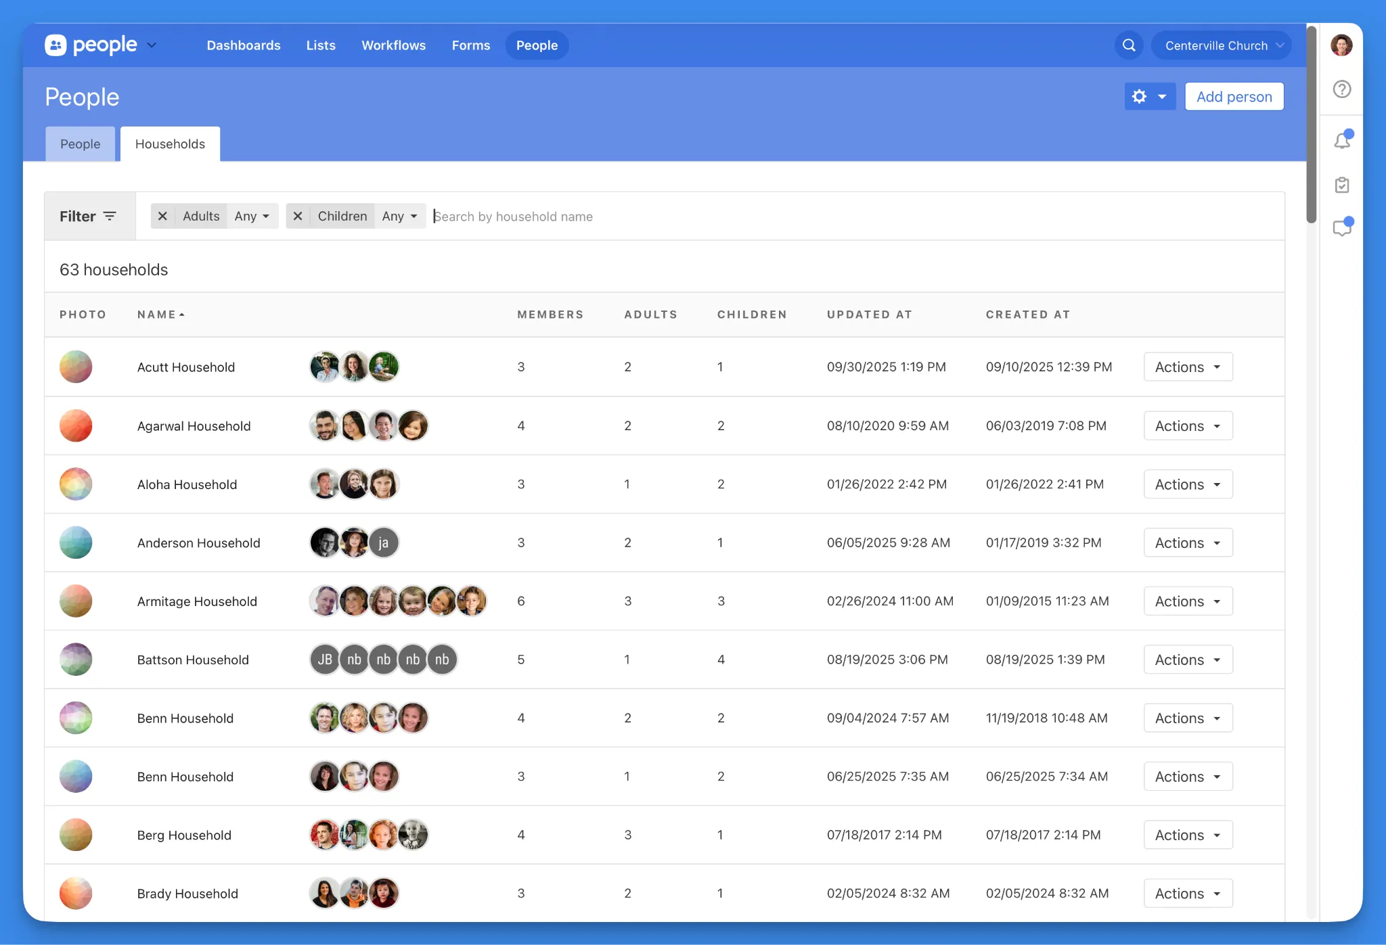Open the tasks clipboard icon in sidebar
The image size is (1386, 945).
pos(1342,185)
